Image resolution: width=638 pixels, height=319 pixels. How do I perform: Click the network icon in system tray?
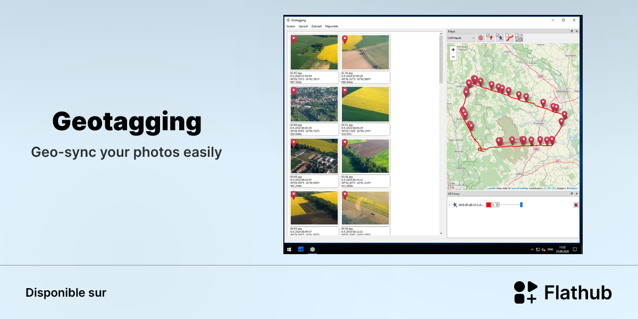coord(538,249)
